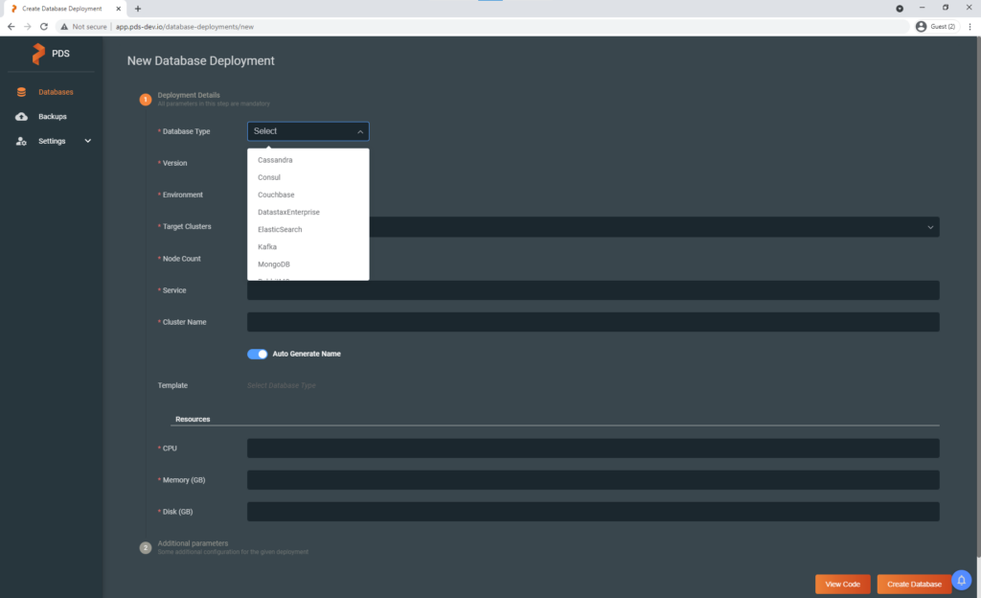Click the Backups cloud icon
The width and height of the screenshot is (981, 598).
21,116
